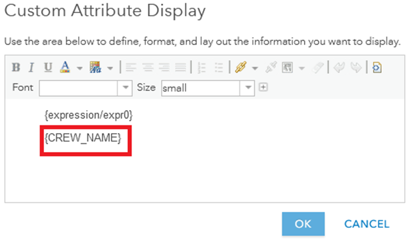
Task: Clear formatting with the eraser icon
Action: pos(318,68)
